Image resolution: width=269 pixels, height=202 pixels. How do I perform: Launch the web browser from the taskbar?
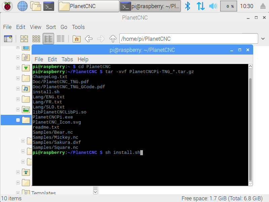click(x=23, y=6)
